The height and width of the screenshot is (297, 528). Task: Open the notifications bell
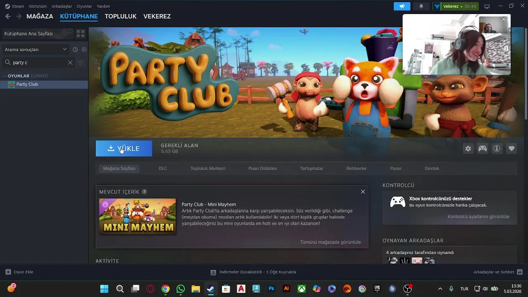421,6
